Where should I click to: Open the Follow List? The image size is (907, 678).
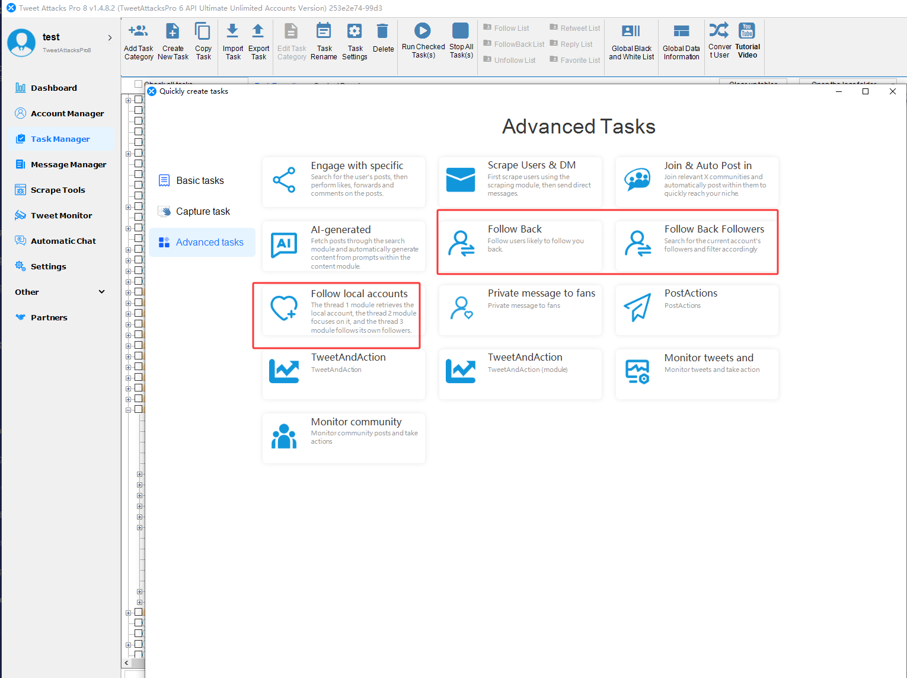pos(506,28)
